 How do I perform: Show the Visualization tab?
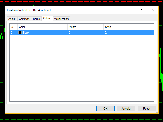pyautogui.click(x=61, y=19)
